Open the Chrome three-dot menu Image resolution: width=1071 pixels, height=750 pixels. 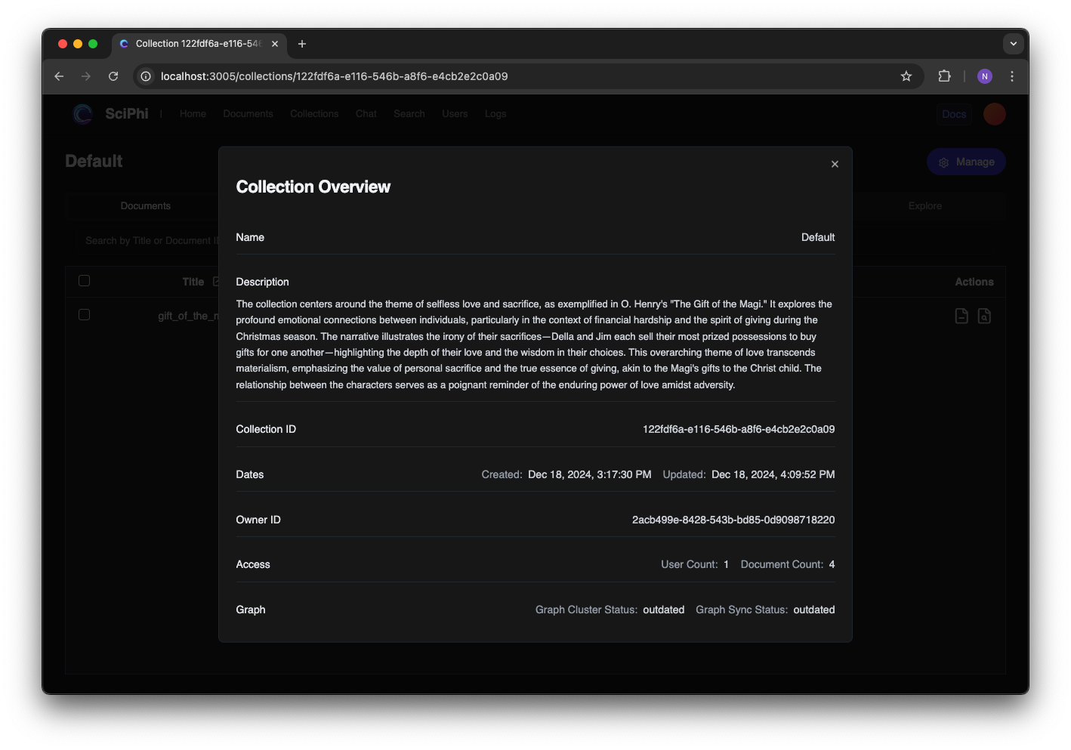(1012, 76)
